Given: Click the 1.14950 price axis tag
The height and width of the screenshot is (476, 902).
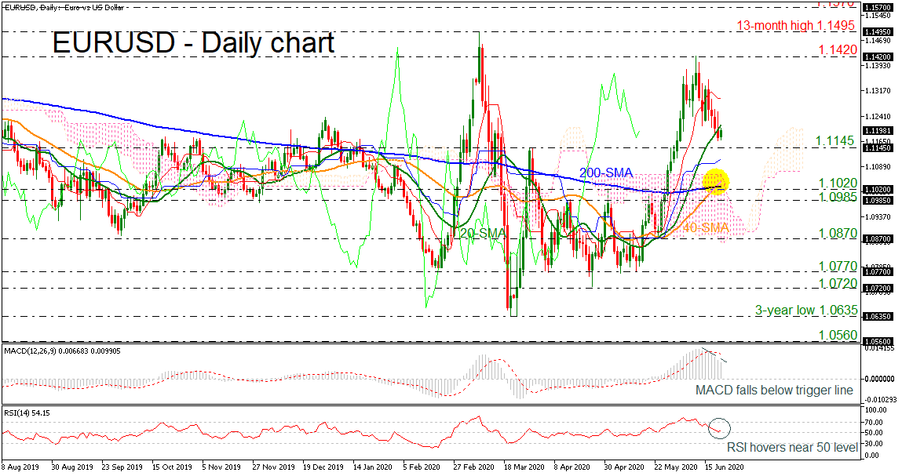Looking at the screenshot, I should (877, 32).
